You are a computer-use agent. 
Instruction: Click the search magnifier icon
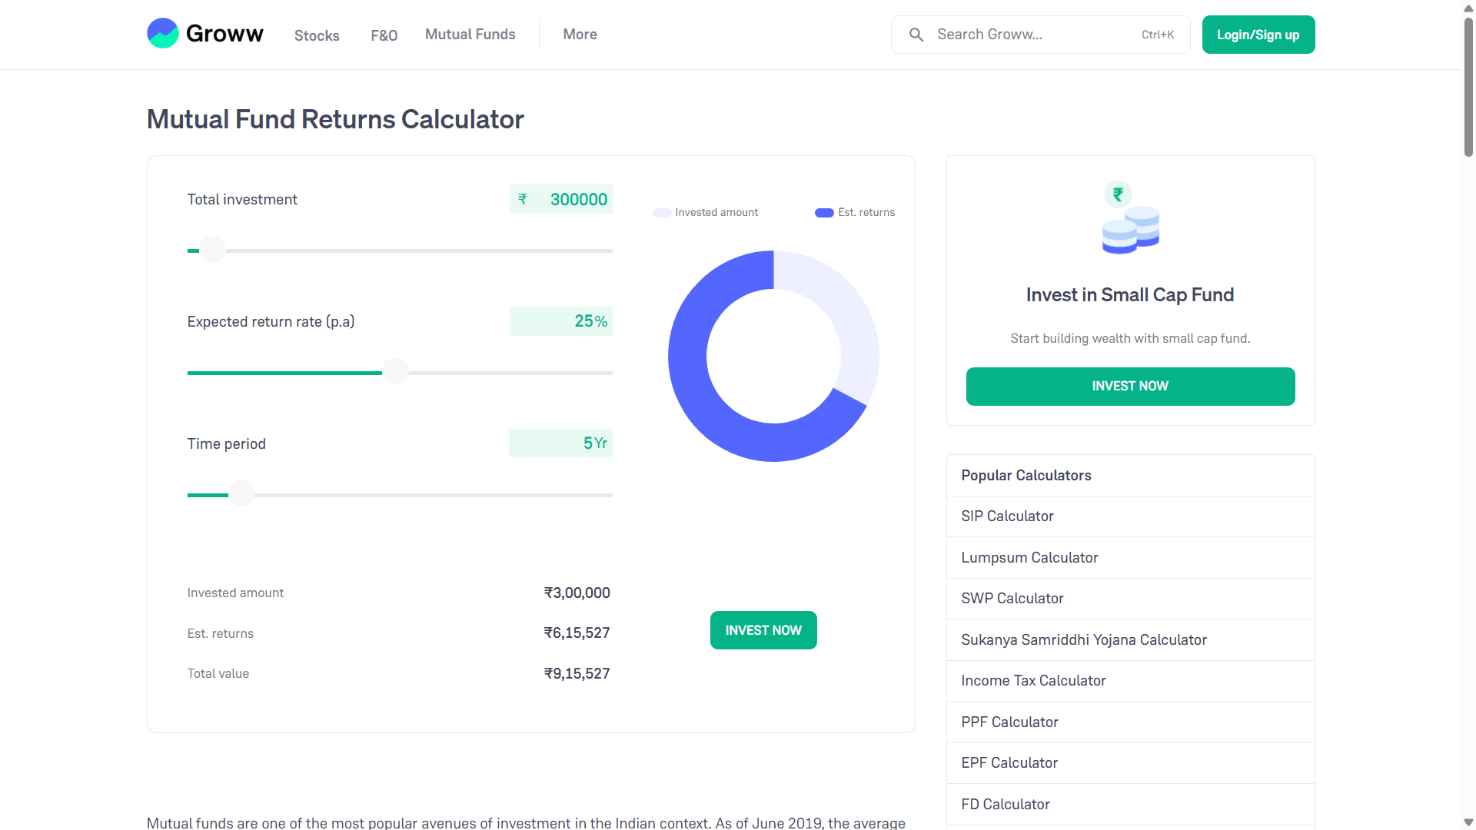916,35
